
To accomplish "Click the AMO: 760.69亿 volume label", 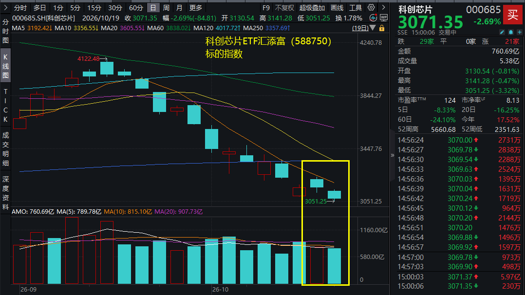I will click(33, 212).
